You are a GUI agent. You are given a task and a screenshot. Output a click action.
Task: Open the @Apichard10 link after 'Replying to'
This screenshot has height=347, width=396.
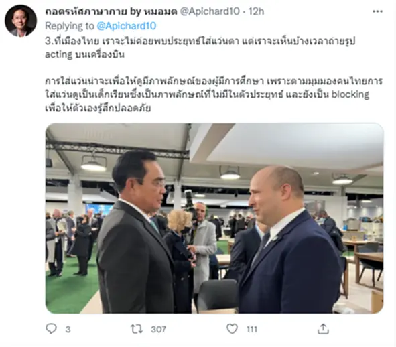127,26
